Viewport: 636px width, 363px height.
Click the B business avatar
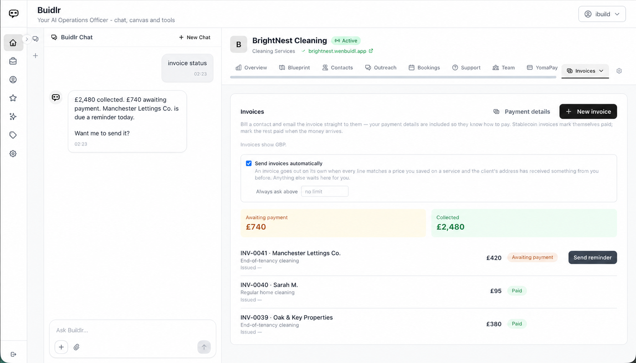coord(239,44)
